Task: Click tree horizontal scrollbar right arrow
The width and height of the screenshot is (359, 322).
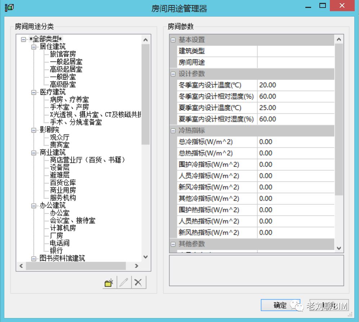Action: pos(137,266)
